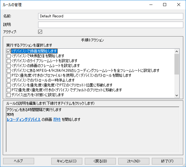Check the PTZの<プリセット>位置に移動します checkbox
The image size is (186, 167).
click(x=9, y=85)
